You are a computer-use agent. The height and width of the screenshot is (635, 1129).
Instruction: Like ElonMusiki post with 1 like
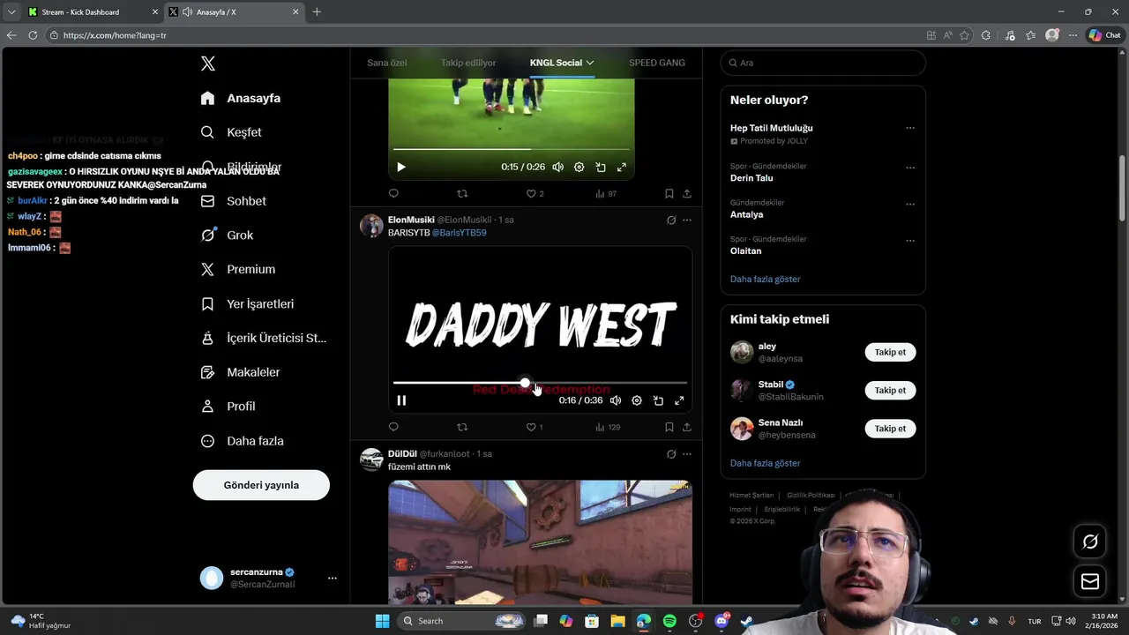[x=535, y=427]
